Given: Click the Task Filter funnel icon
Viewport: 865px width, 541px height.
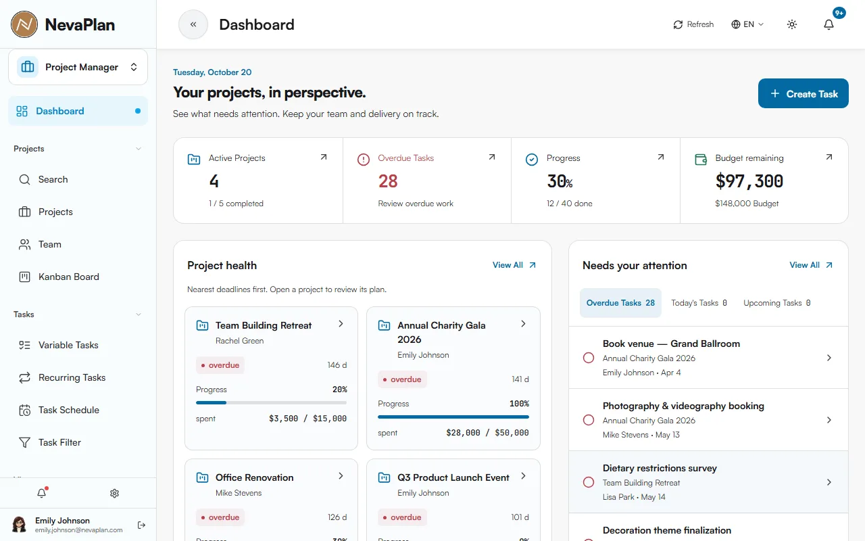Looking at the screenshot, I should coord(25,442).
